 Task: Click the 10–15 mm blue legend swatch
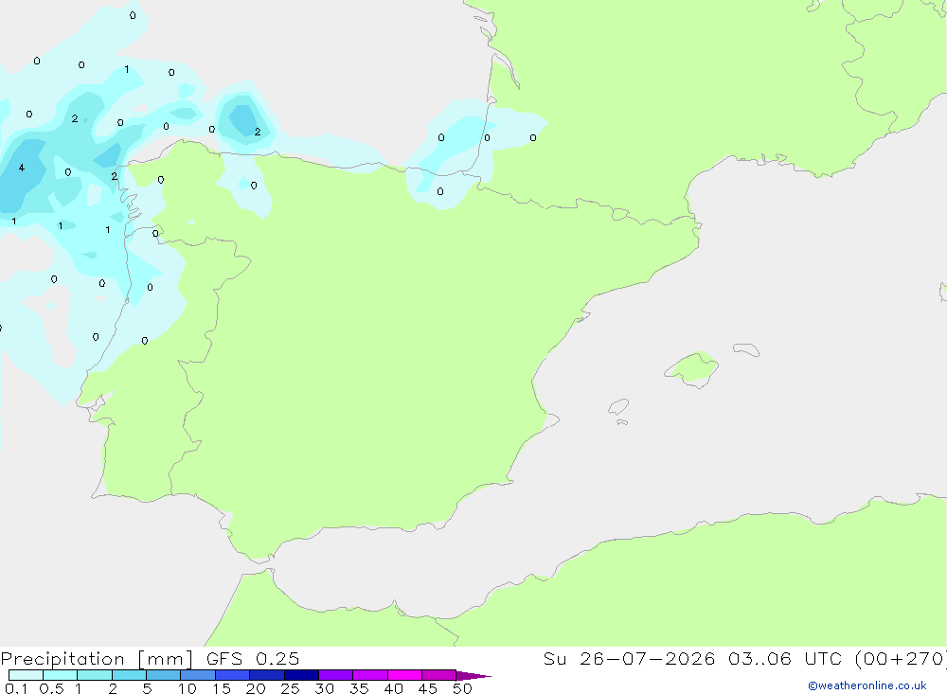198,675
